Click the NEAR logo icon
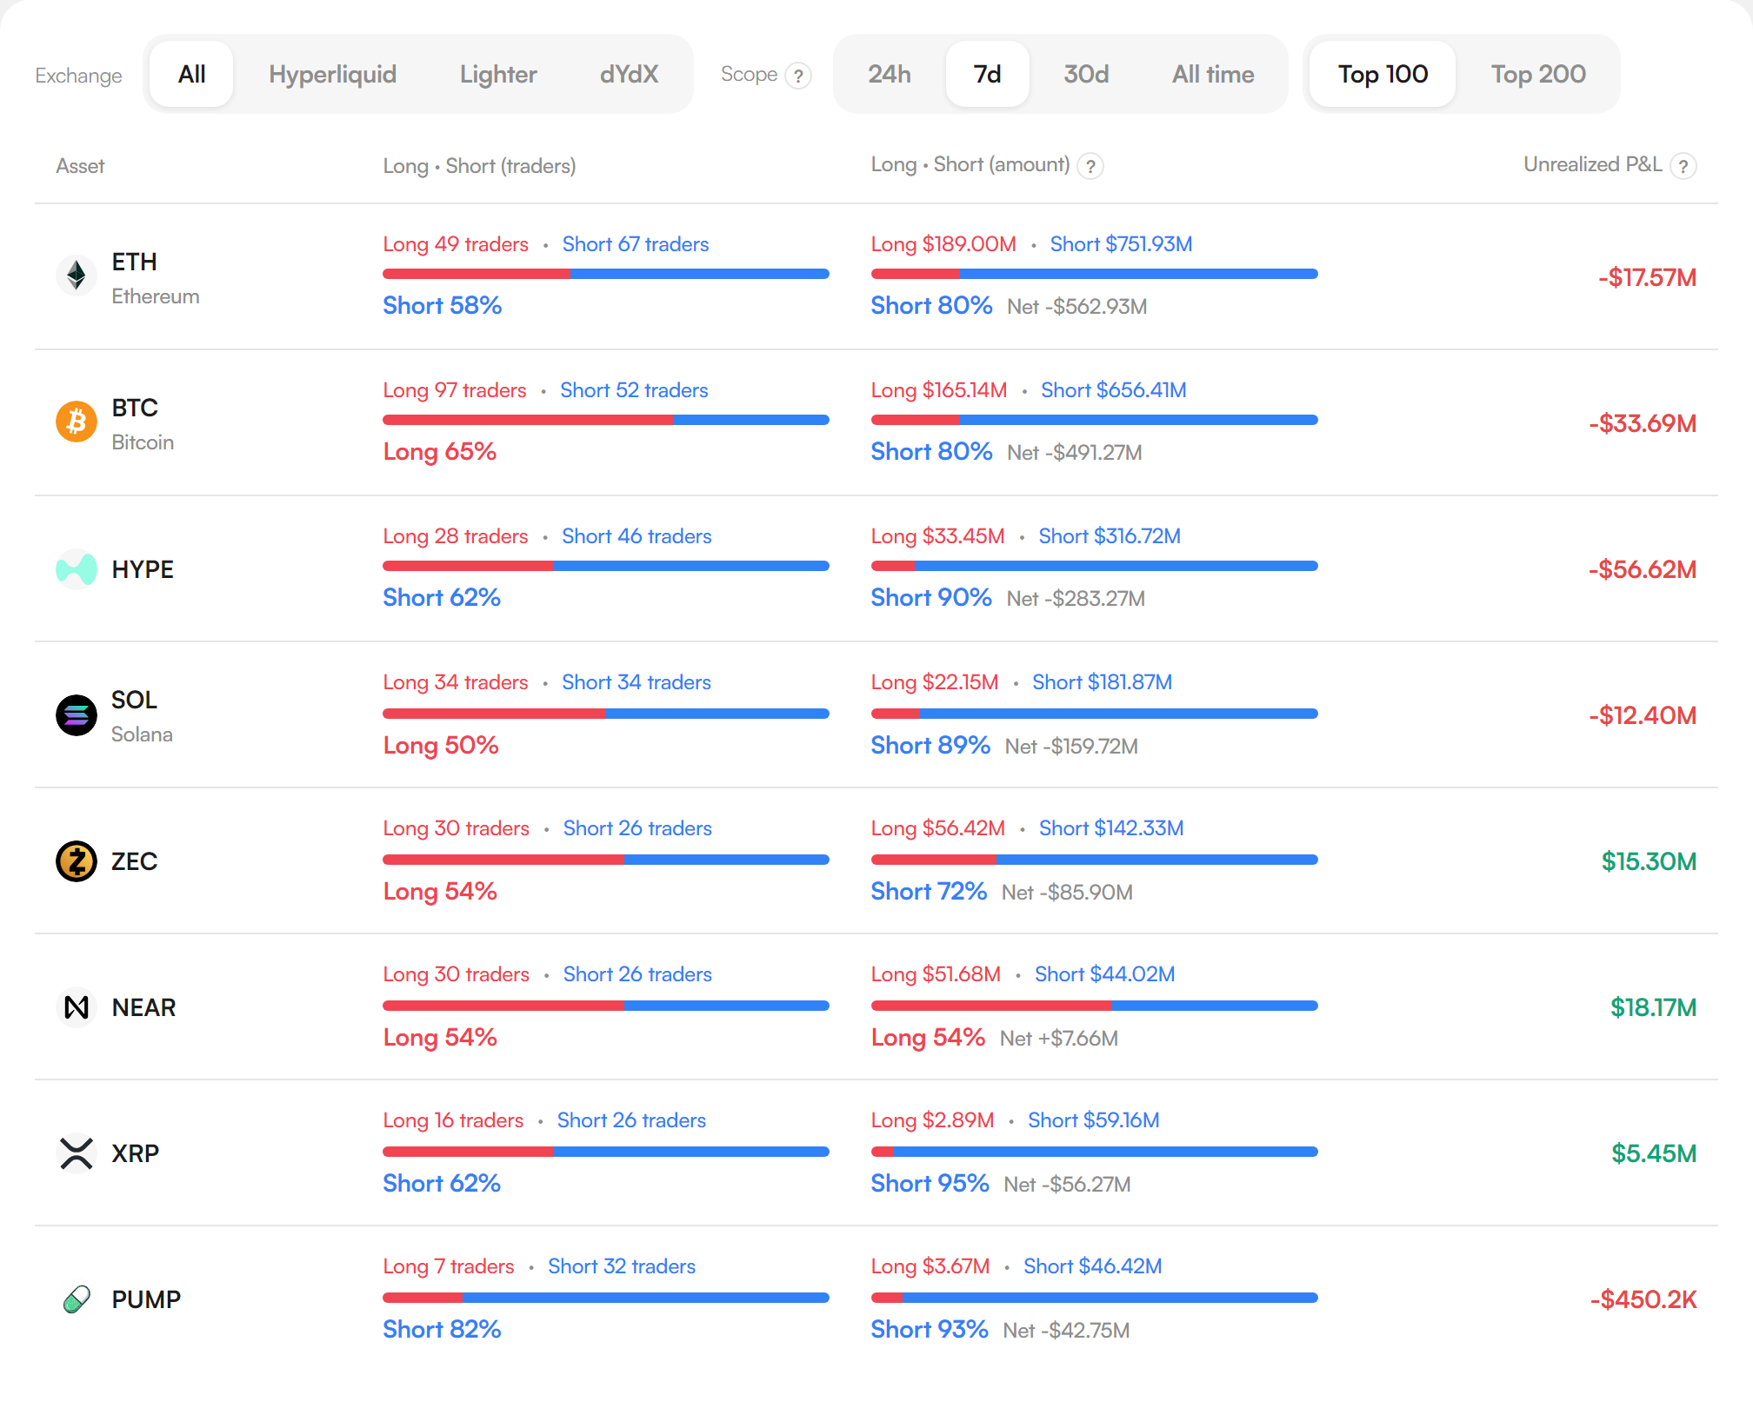The height and width of the screenshot is (1415, 1753). tap(77, 1007)
